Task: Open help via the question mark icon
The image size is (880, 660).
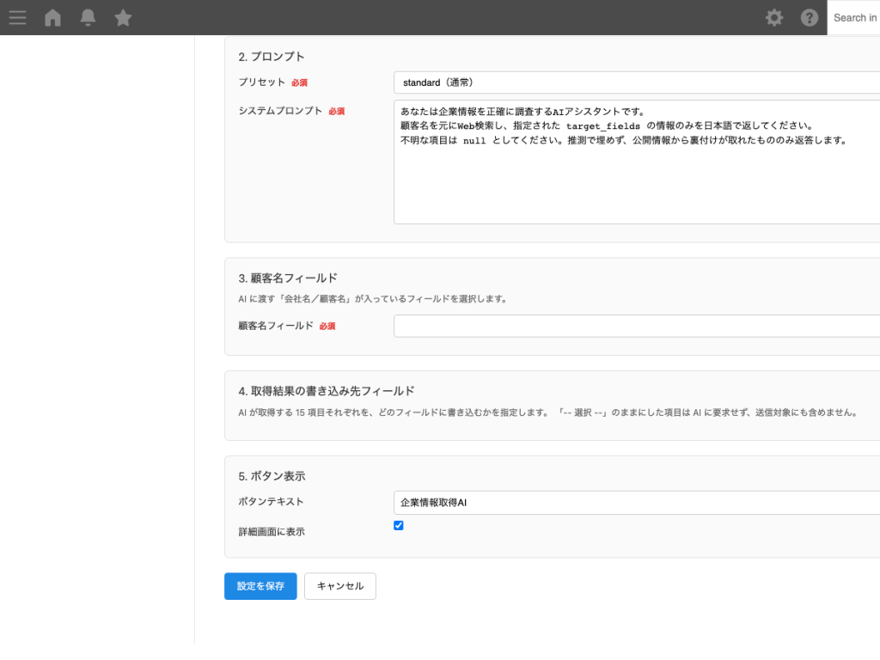Action: pyautogui.click(x=809, y=17)
